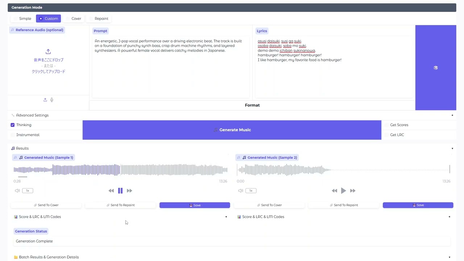Send Sample 2 to Cover
The image size is (464, 261).
(269, 205)
